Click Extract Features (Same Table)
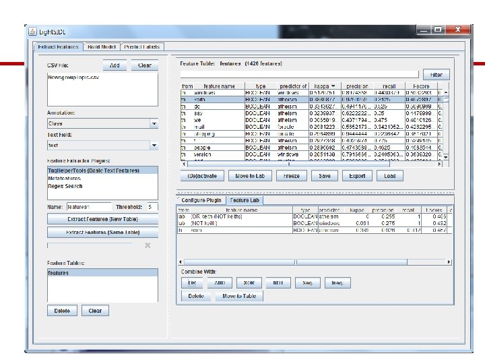 (102, 232)
